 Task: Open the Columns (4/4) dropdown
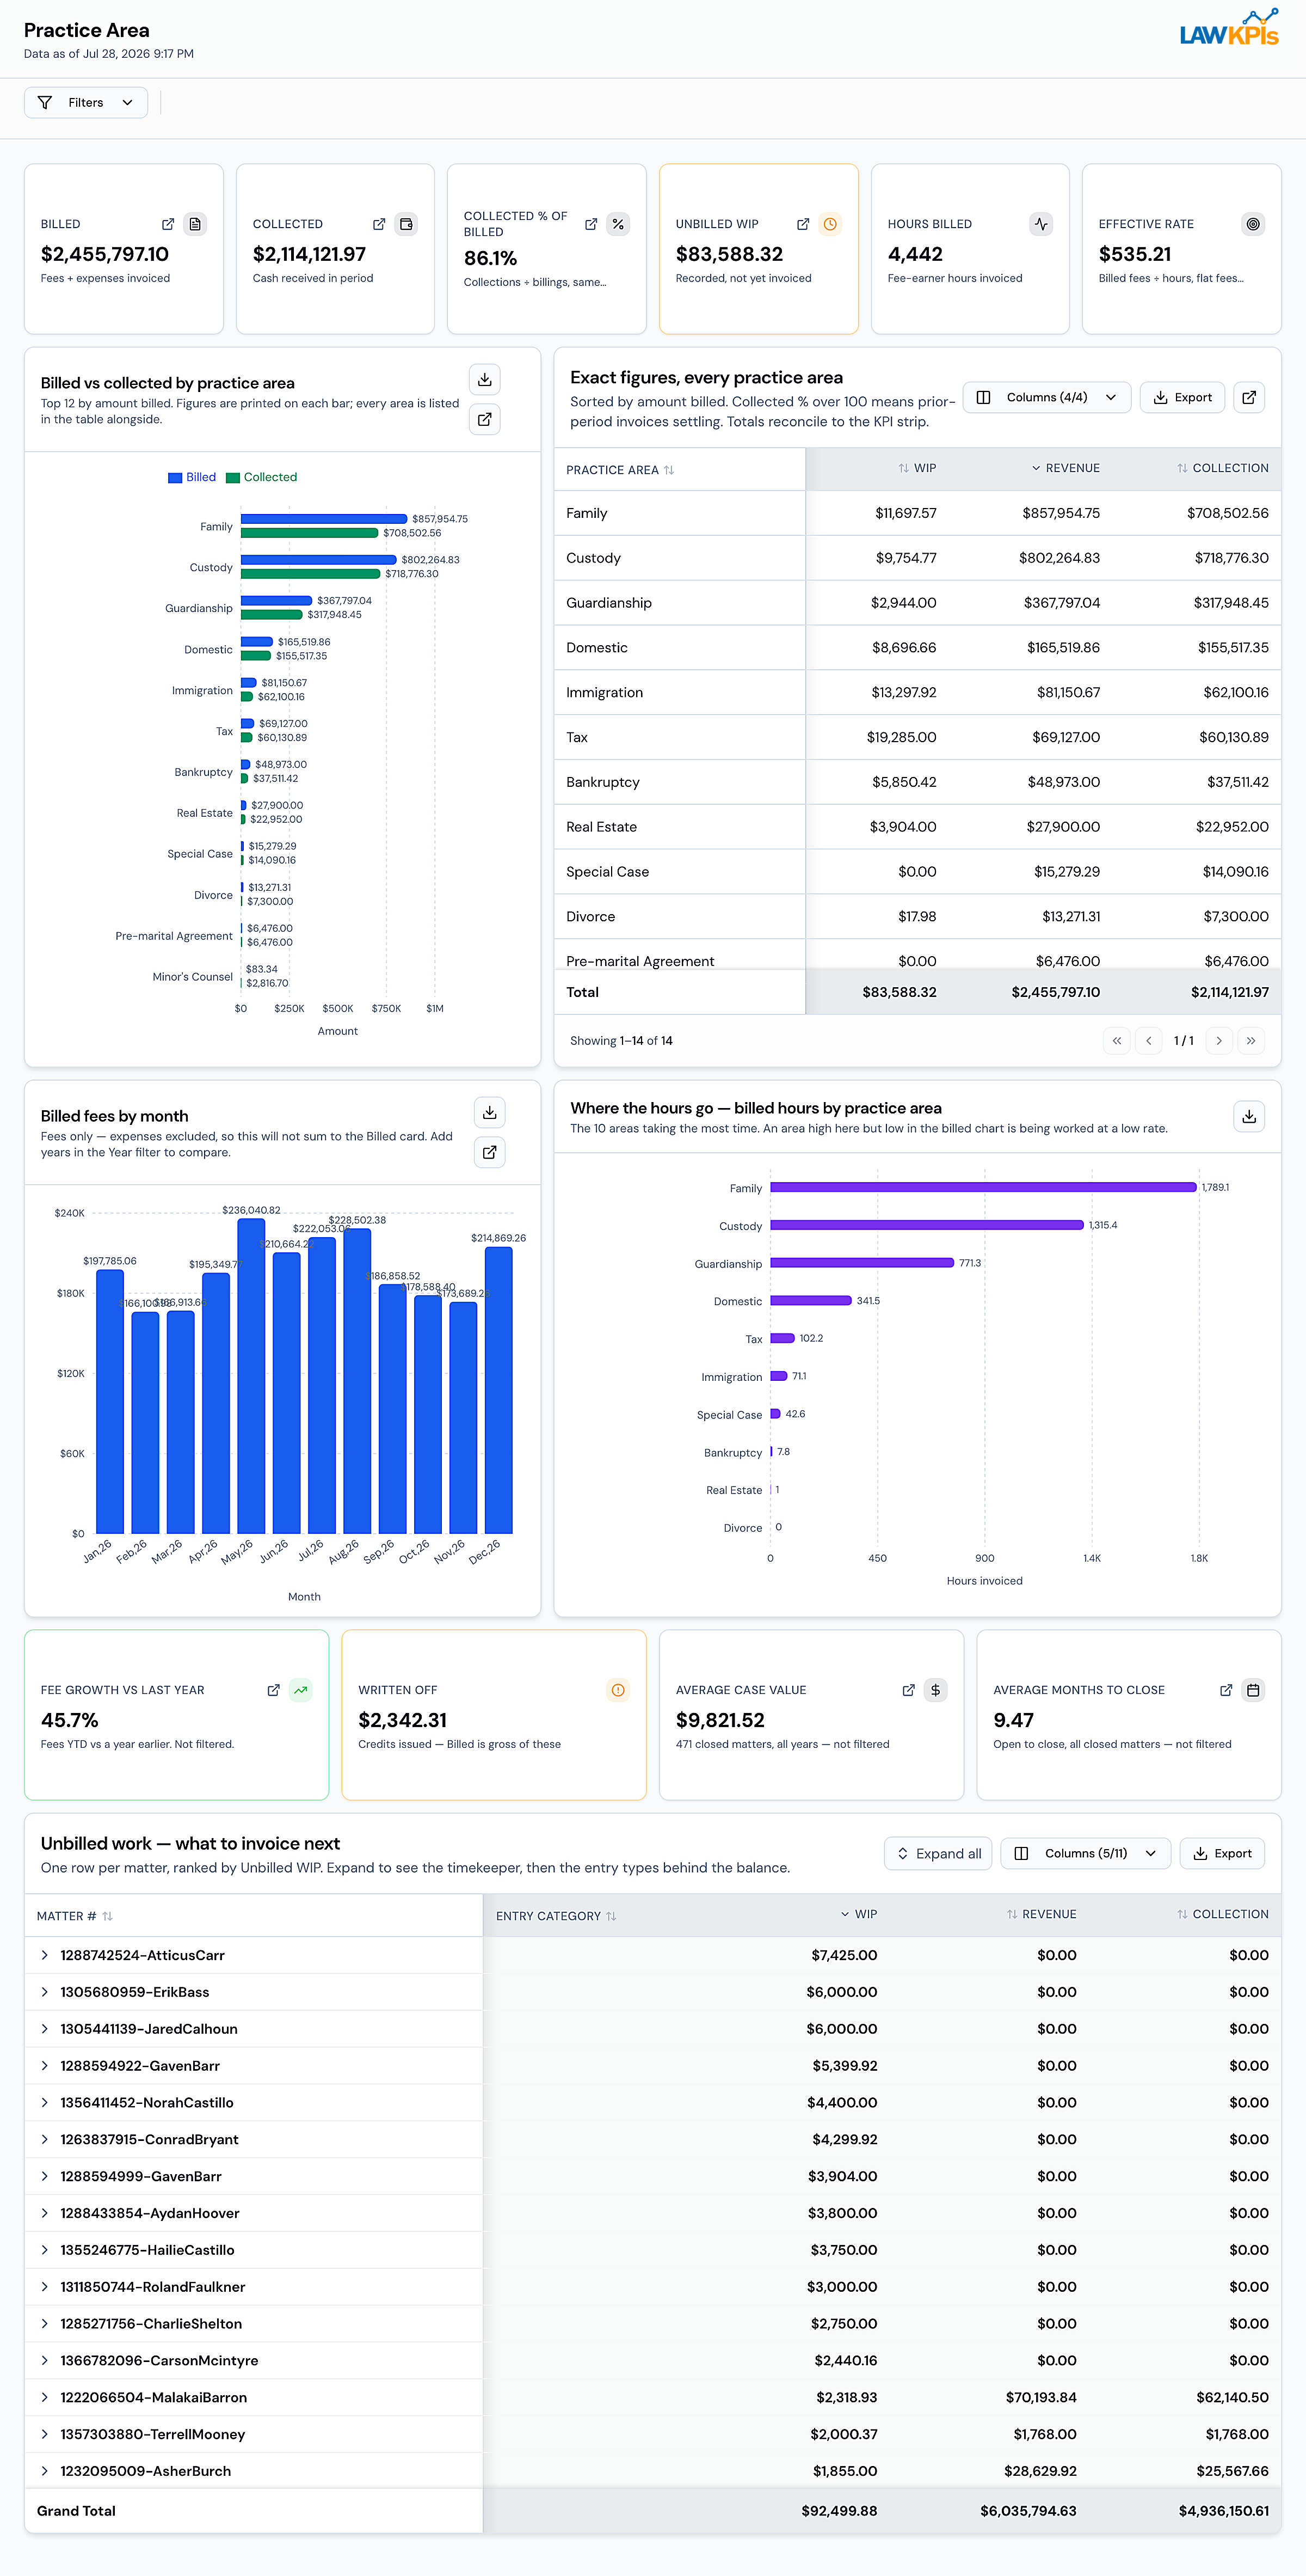1046,397
